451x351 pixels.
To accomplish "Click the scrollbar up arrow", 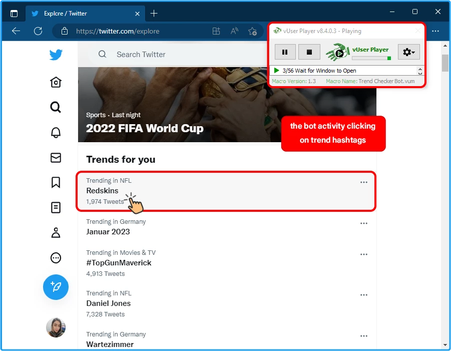I will coord(445,46).
